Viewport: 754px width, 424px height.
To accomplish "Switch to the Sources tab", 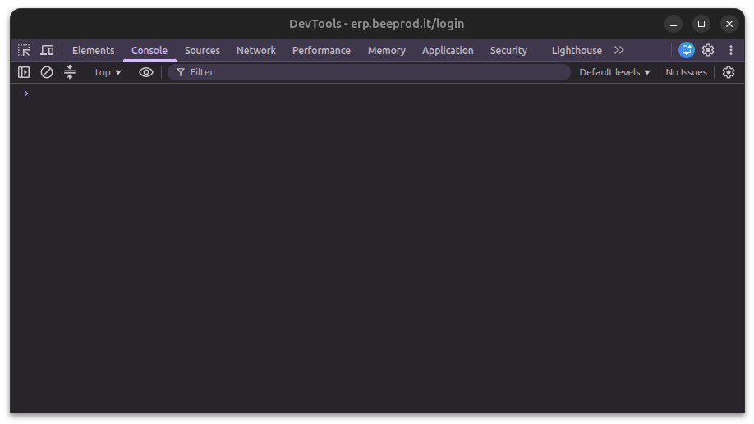I will point(202,50).
